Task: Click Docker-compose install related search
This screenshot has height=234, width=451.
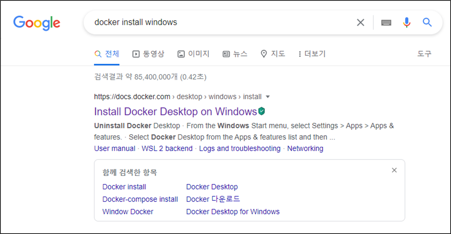Action: coord(140,199)
